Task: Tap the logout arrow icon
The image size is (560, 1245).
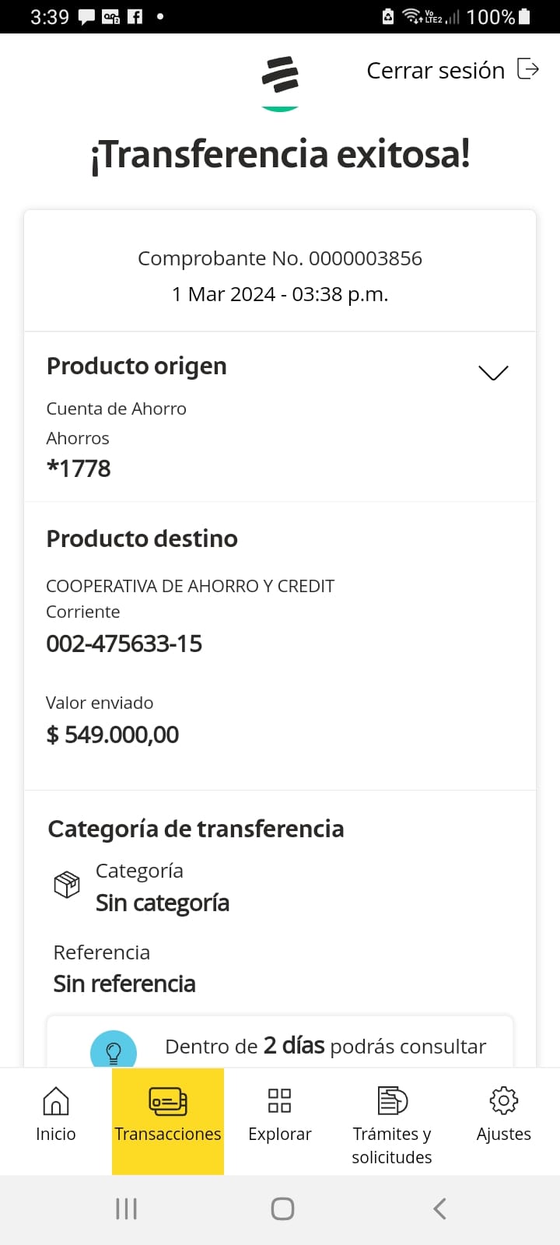Action: coord(528,69)
